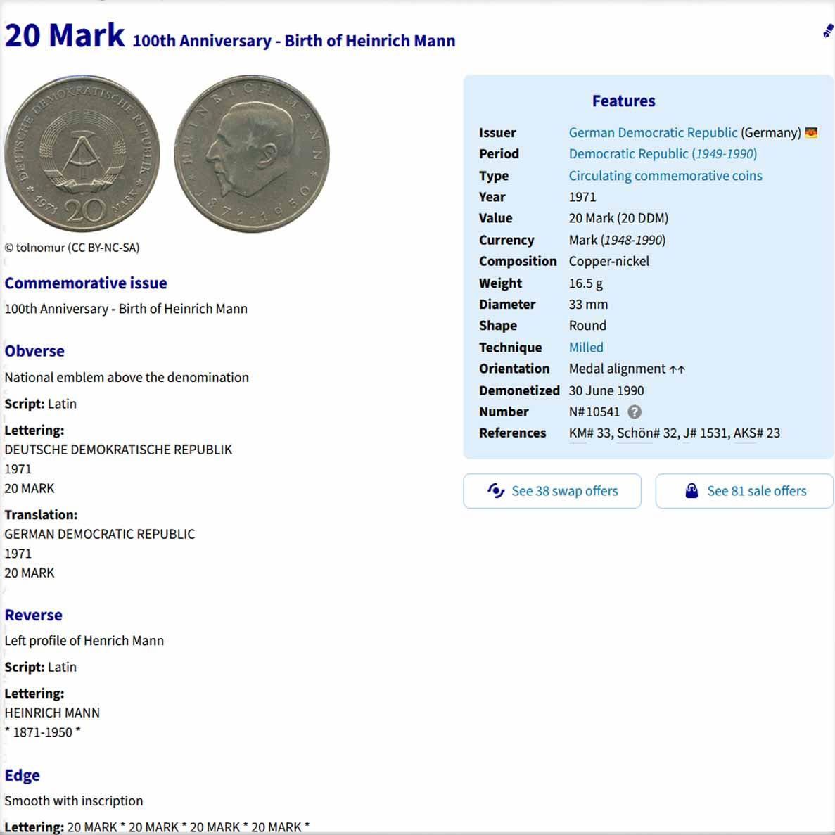Click the J# reference abbreviation
Image resolution: width=835 pixels, height=835 pixels.
[x=690, y=433]
